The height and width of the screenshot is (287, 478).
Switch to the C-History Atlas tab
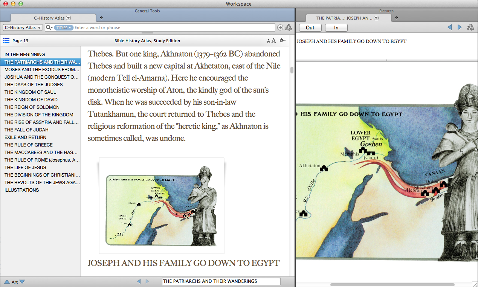click(53, 18)
